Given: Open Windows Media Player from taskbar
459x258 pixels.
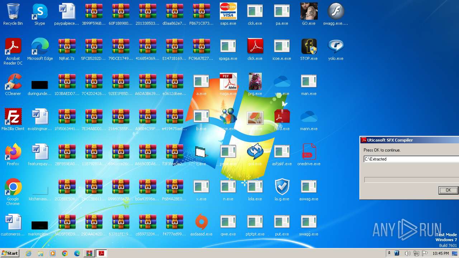Looking at the screenshot, I should [53, 253].
